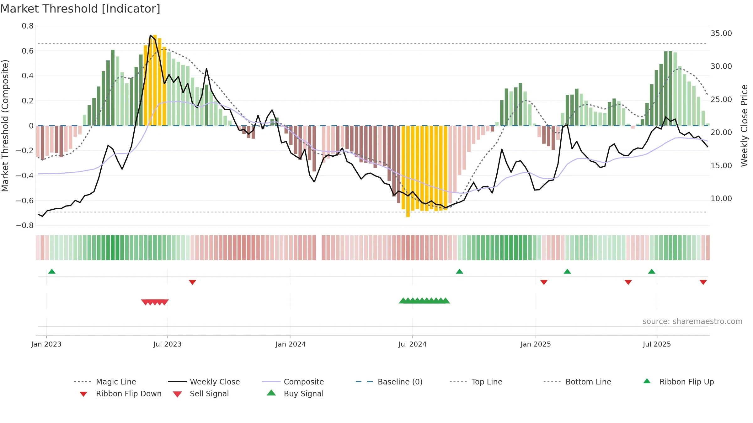The height and width of the screenshot is (423, 753).
Task: Click the Market Threshold (Composite) axis title
Action: pyautogui.click(x=5, y=126)
